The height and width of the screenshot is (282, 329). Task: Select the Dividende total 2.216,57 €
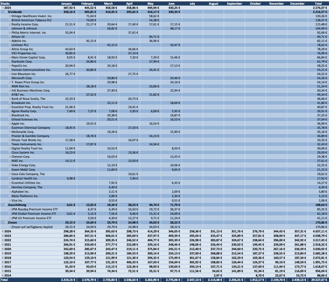point(320,12)
